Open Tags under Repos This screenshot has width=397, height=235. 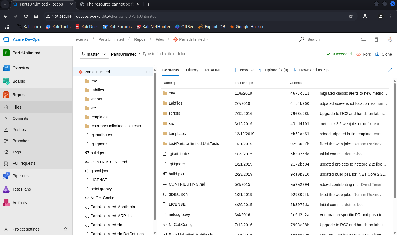pyautogui.click(x=36, y=152)
